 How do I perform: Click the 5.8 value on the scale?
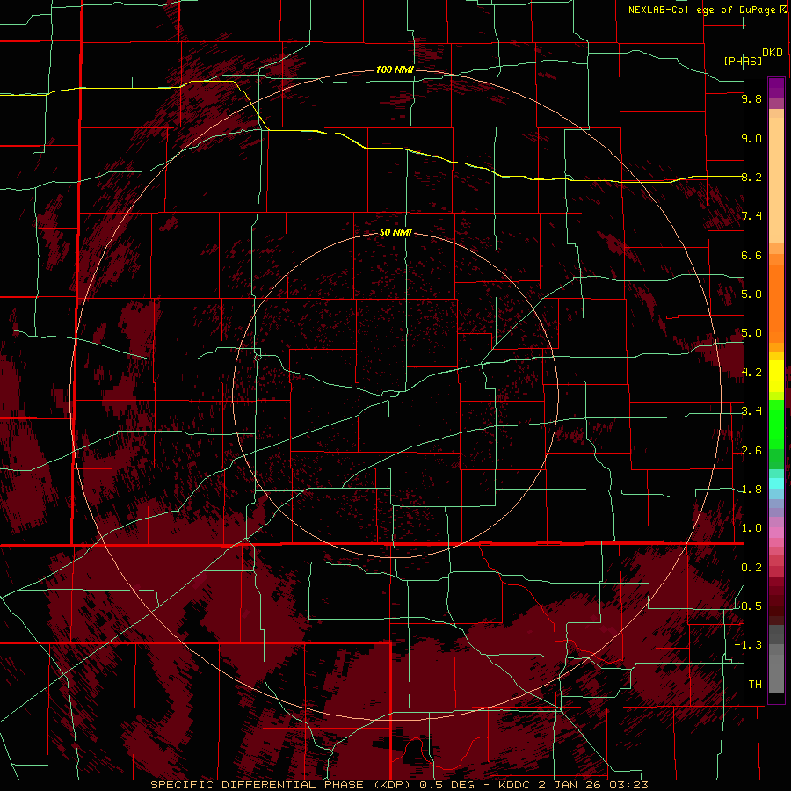pos(751,294)
